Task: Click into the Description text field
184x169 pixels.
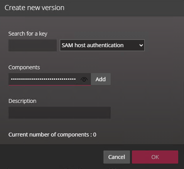Action: coord(59,113)
